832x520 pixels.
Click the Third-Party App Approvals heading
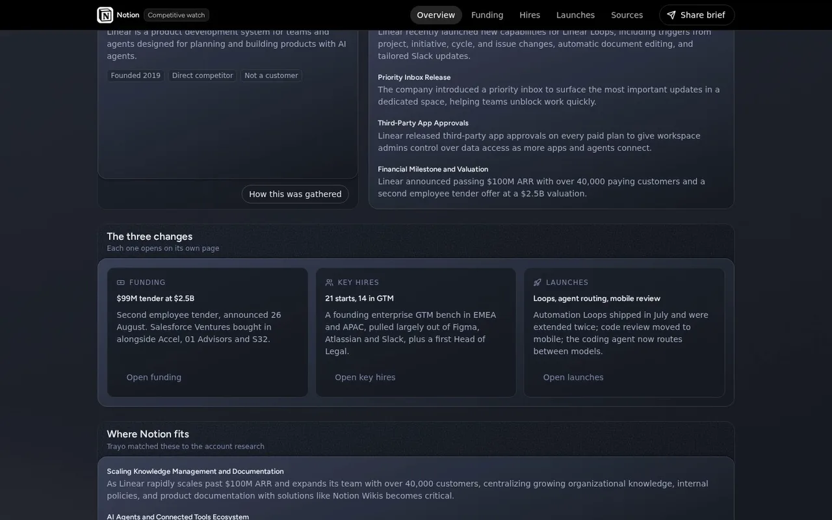pyautogui.click(x=423, y=123)
